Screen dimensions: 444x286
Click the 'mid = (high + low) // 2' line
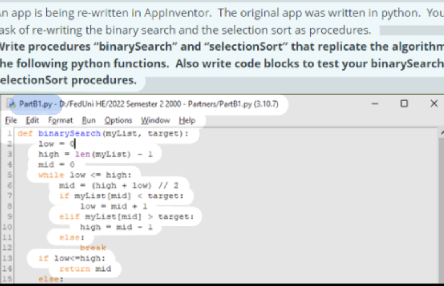[x=119, y=185]
